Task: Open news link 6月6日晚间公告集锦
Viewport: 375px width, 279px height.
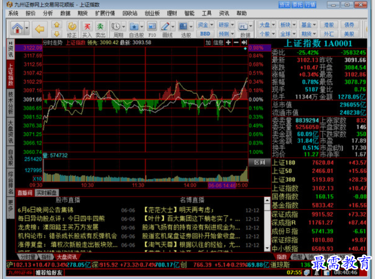Action: (x=46, y=210)
